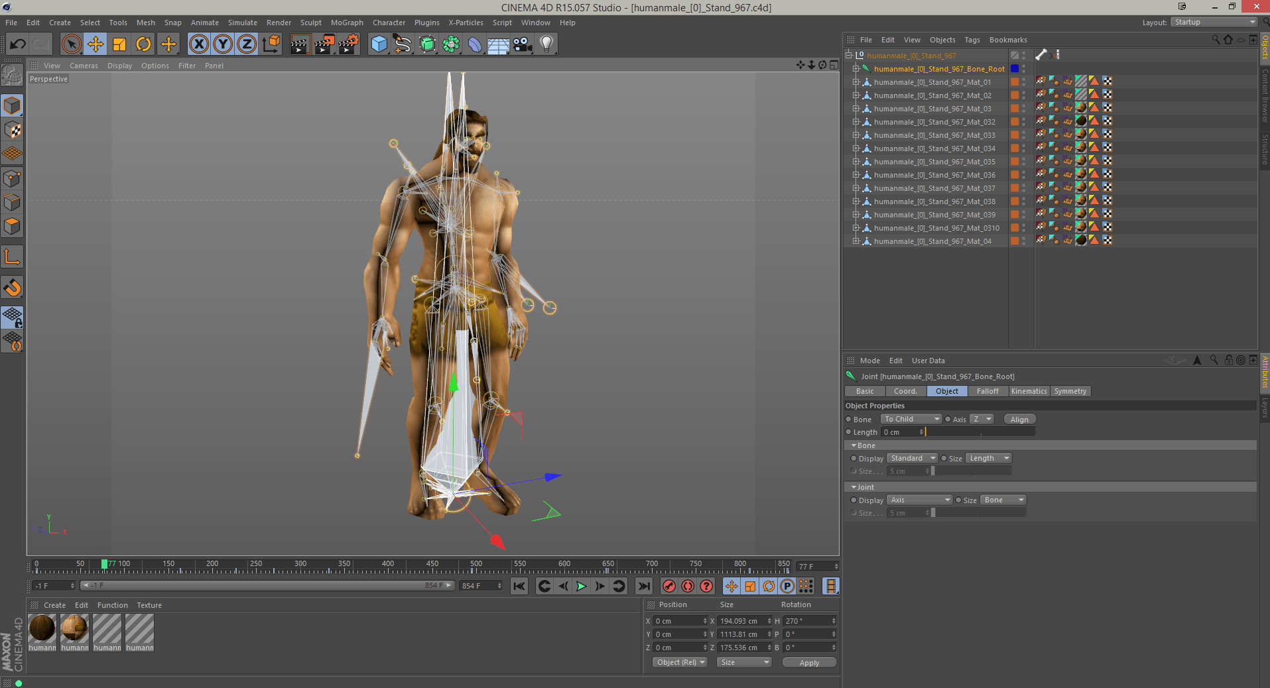The height and width of the screenshot is (688, 1270).
Task: Click the Enable Axis icon
Action: 13,257
